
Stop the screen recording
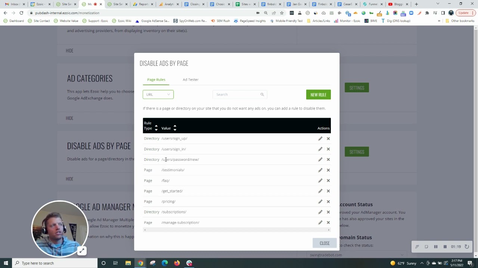pyautogui.click(x=445, y=247)
